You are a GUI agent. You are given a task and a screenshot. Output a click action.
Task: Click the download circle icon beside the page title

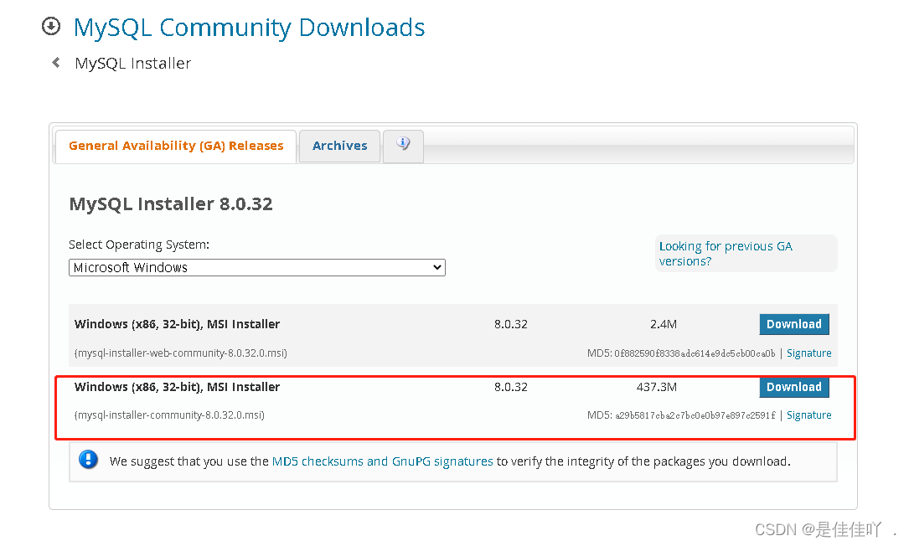(51, 26)
